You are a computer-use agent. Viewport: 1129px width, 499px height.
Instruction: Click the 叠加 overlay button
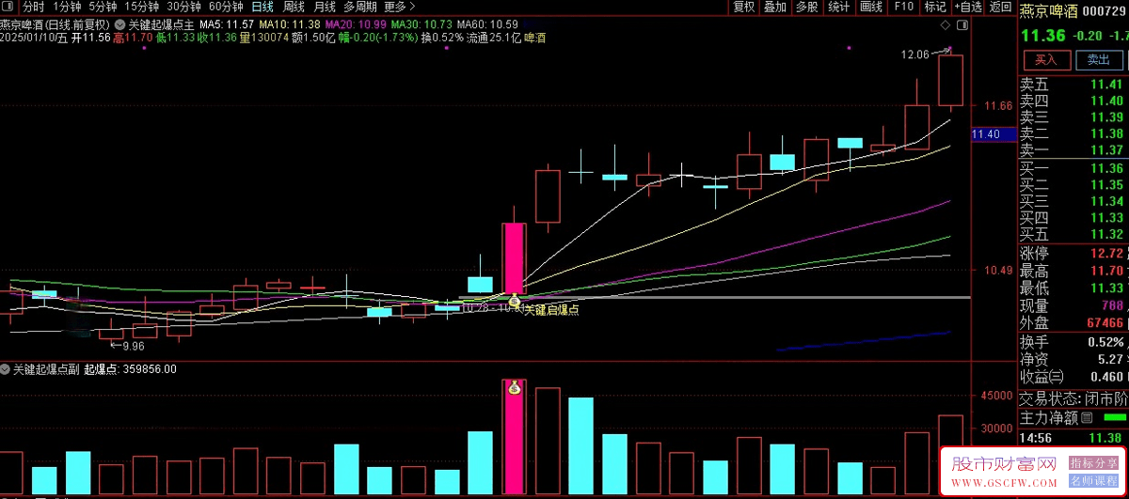(x=775, y=7)
